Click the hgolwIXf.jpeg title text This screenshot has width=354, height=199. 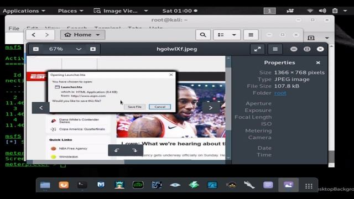(x=177, y=49)
